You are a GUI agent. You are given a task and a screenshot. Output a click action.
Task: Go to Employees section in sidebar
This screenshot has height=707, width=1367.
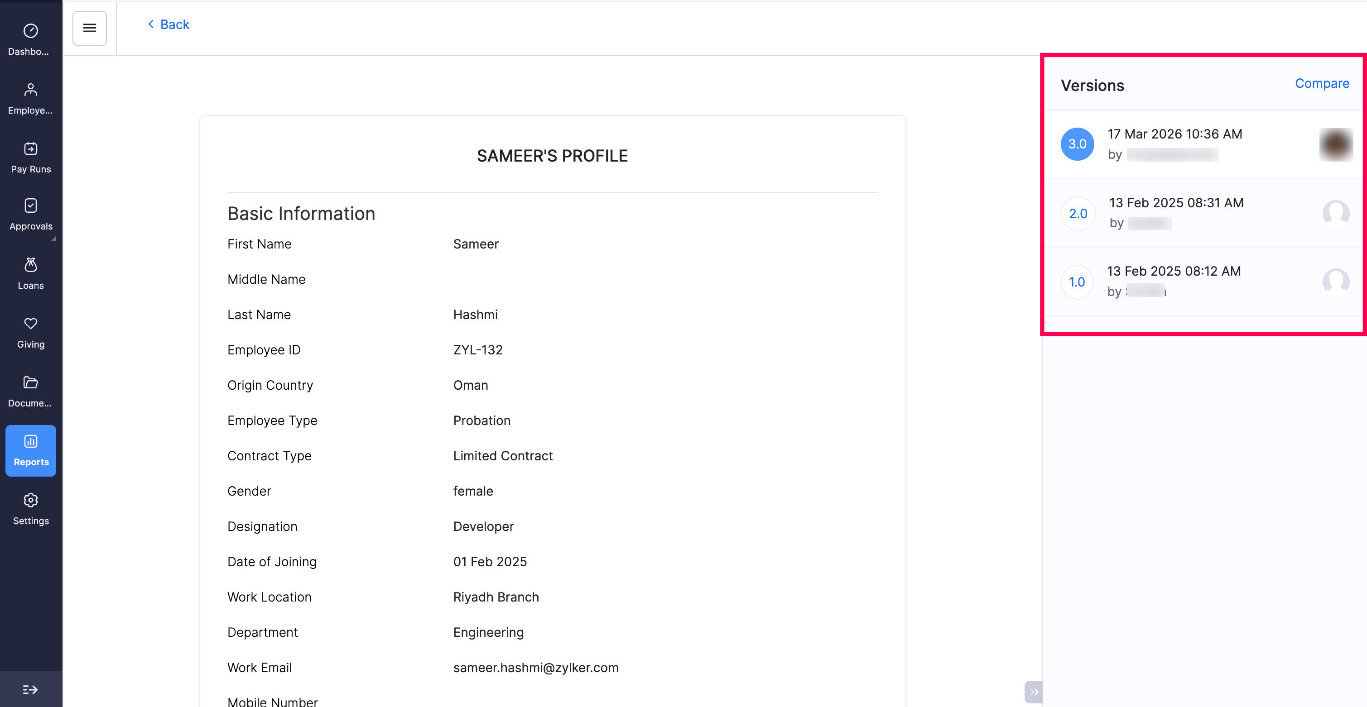pyautogui.click(x=31, y=91)
